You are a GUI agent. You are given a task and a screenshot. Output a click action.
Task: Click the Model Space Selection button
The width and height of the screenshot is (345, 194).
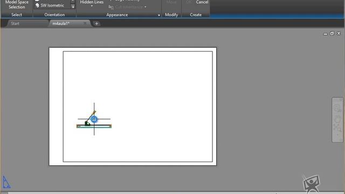click(x=17, y=5)
